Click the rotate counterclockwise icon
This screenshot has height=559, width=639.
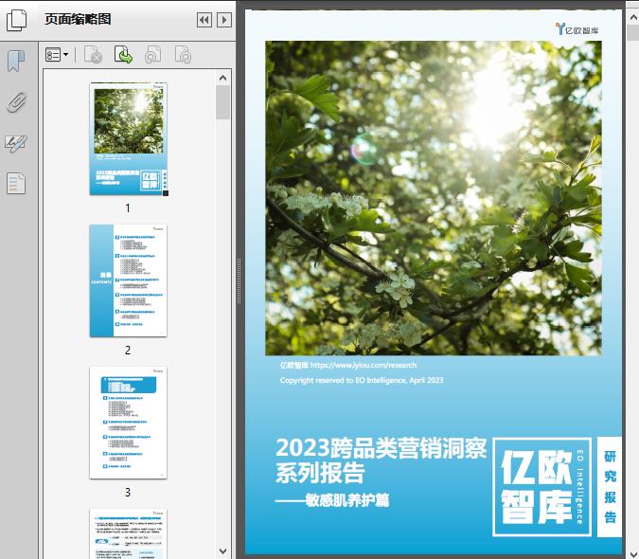pyautogui.click(x=153, y=55)
